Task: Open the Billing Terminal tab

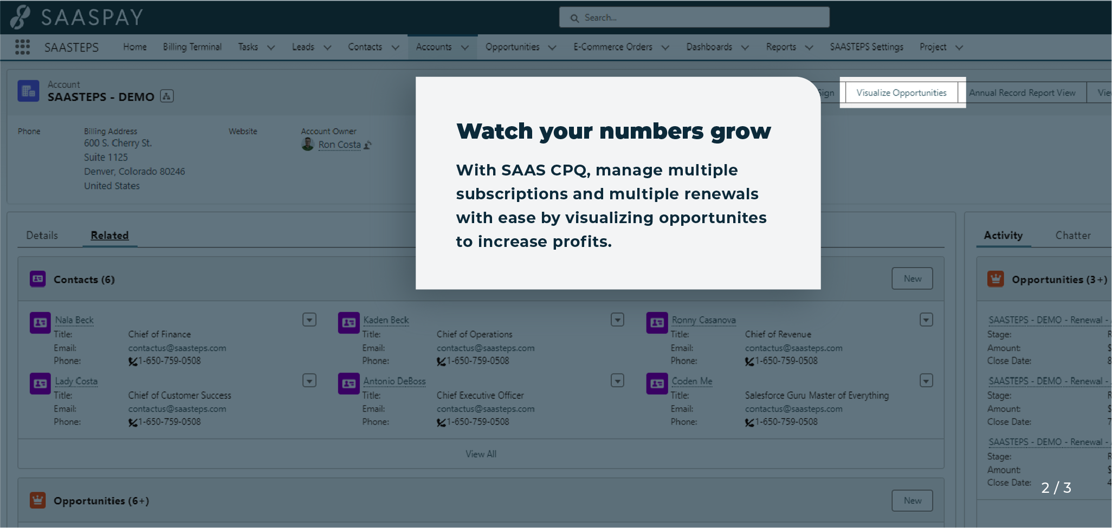Action: [x=192, y=47]
